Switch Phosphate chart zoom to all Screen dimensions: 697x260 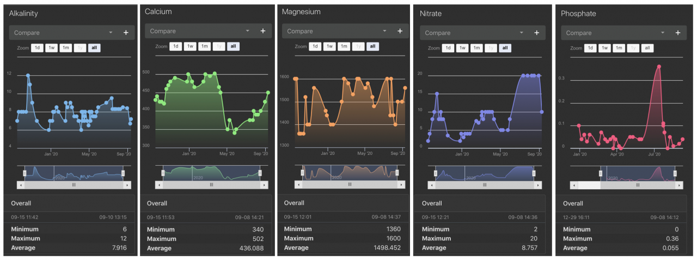647,48
